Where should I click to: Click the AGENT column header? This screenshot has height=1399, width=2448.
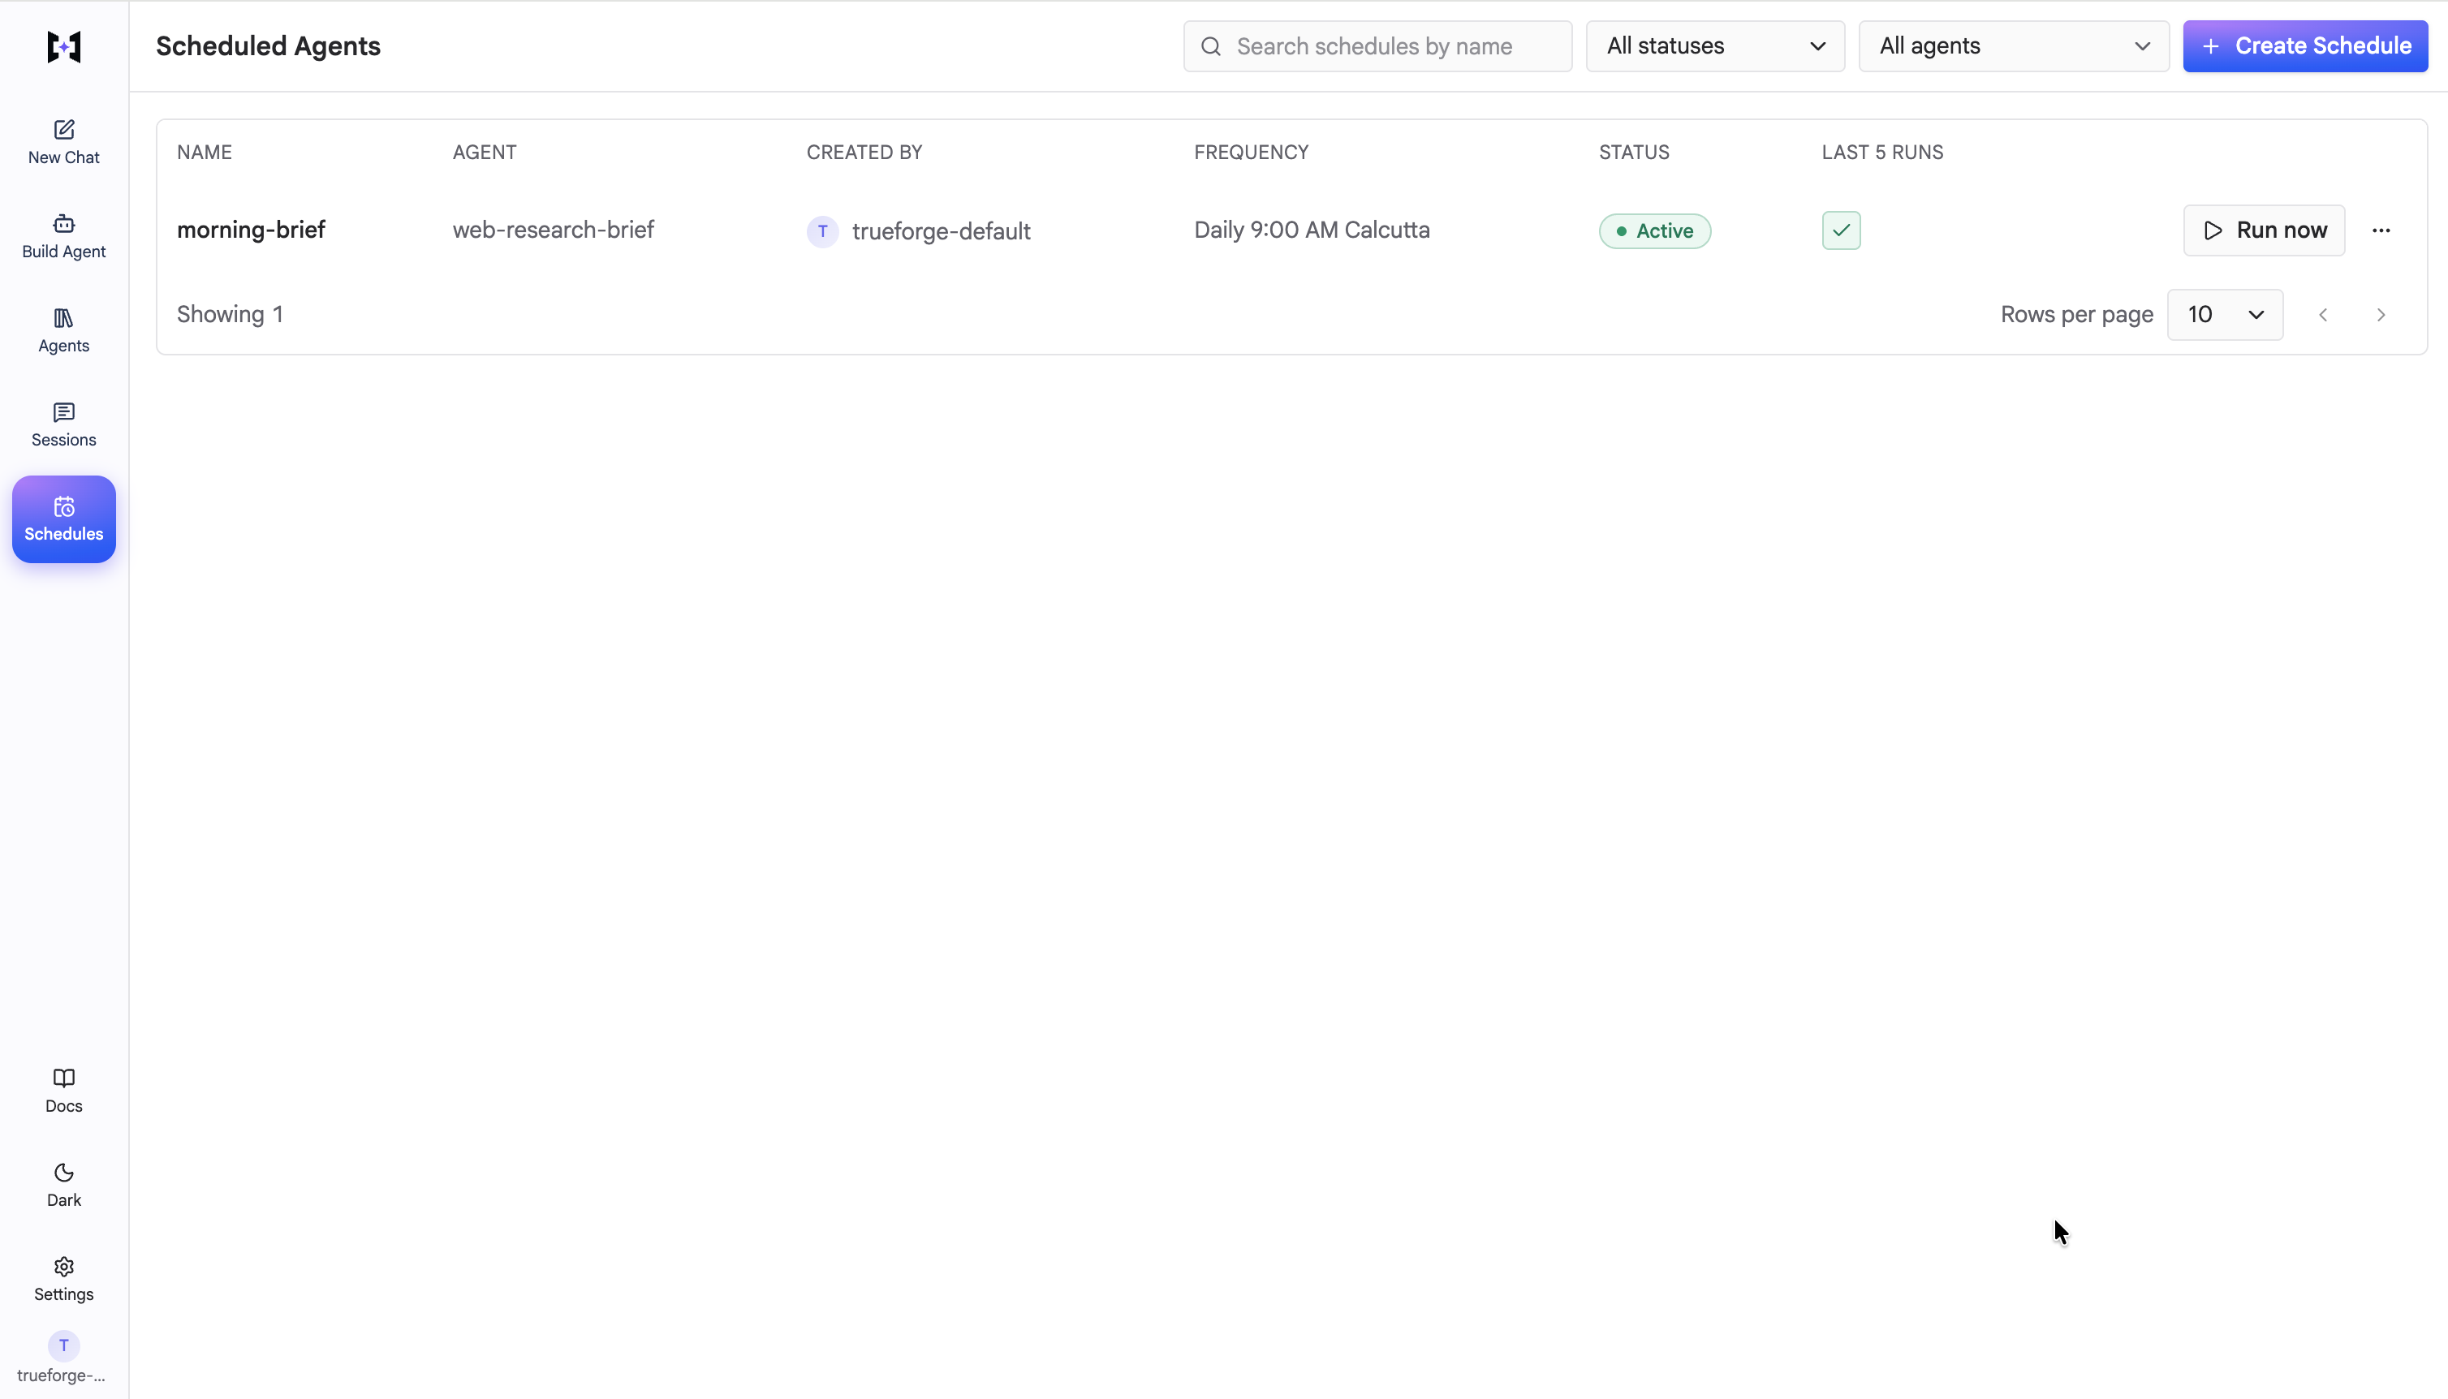coord(485,152)
